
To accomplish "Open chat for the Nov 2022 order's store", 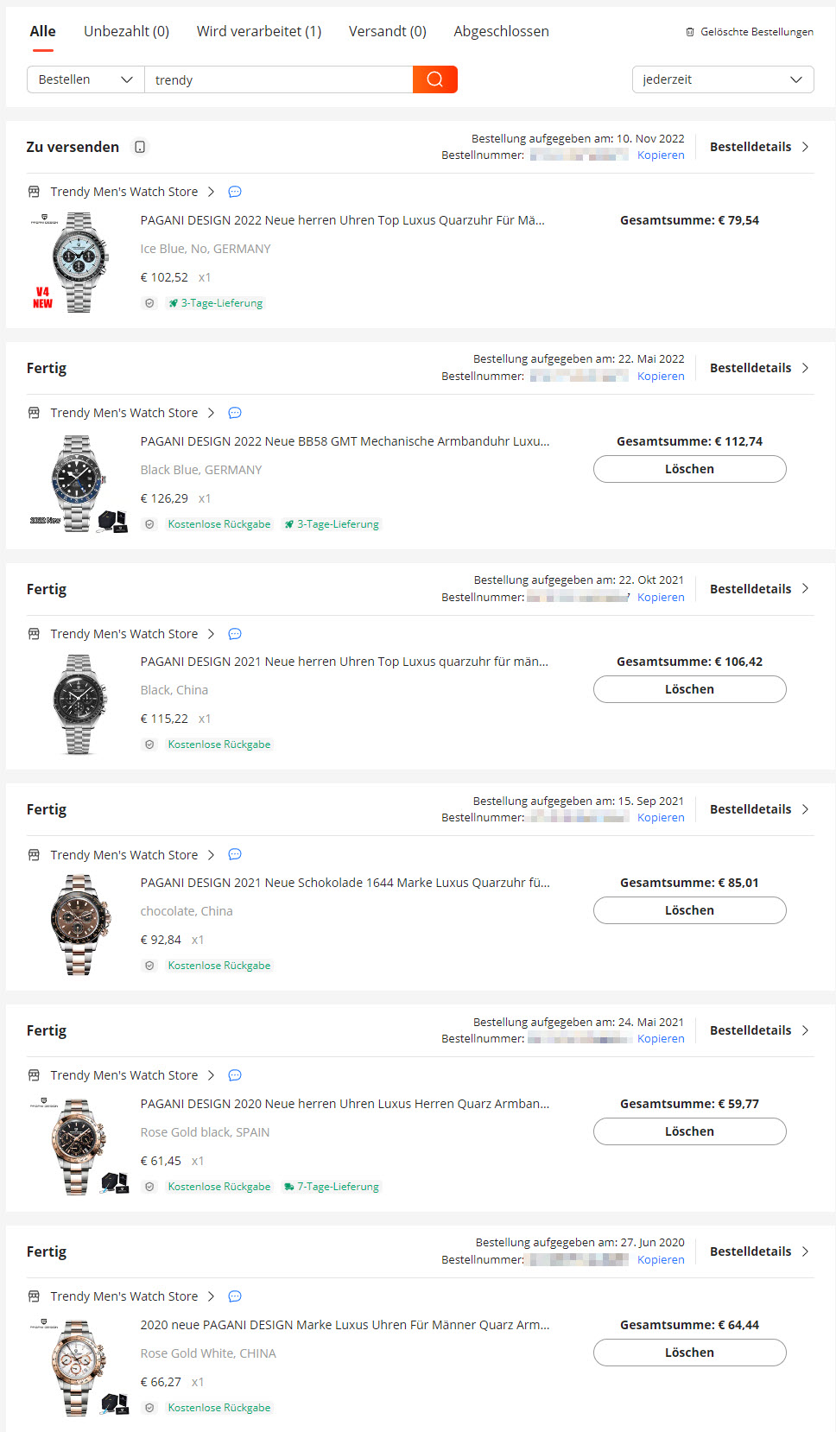I will point(235,192).
